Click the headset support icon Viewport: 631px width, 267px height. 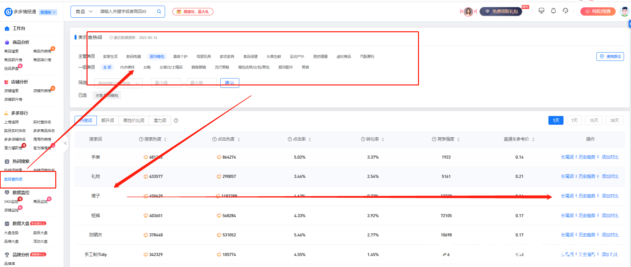pyautogui.click(x=565, y=11)
